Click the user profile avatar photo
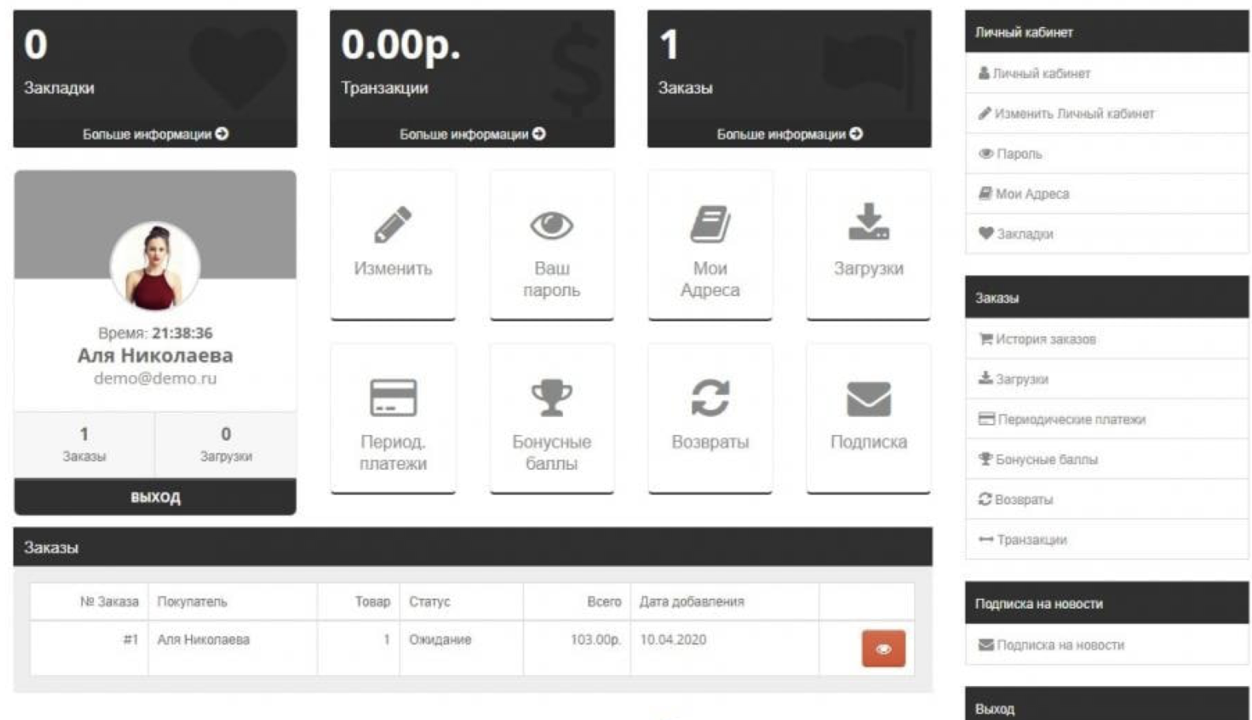 [x=155, y=266]
